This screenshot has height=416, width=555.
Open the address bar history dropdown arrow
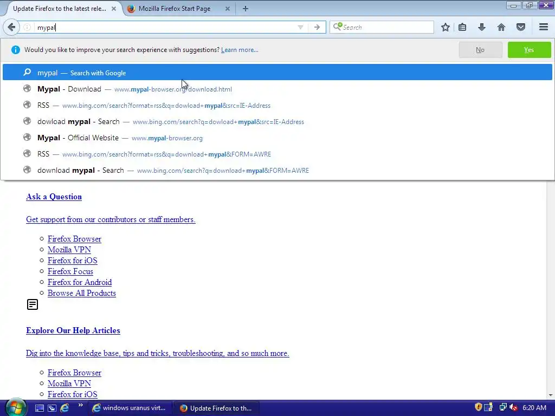click(x=300, y=27)
